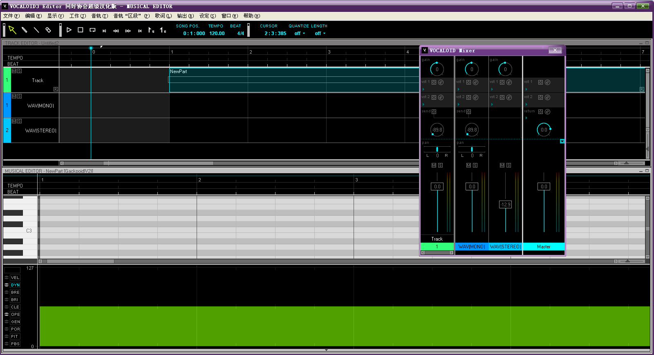Toggle vst 2 power on Track channel

(x=434, y=97)
